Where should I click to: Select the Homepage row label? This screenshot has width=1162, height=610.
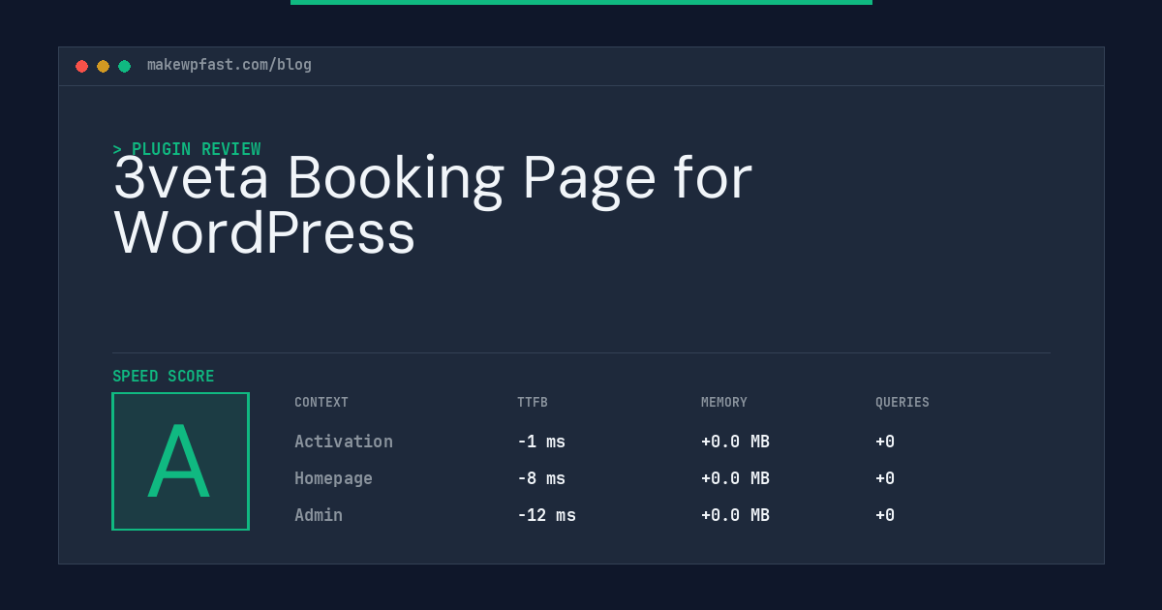(333, 478)
